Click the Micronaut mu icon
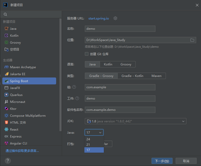The width and height of the screenshot is (201, 166). pos(6,102)
